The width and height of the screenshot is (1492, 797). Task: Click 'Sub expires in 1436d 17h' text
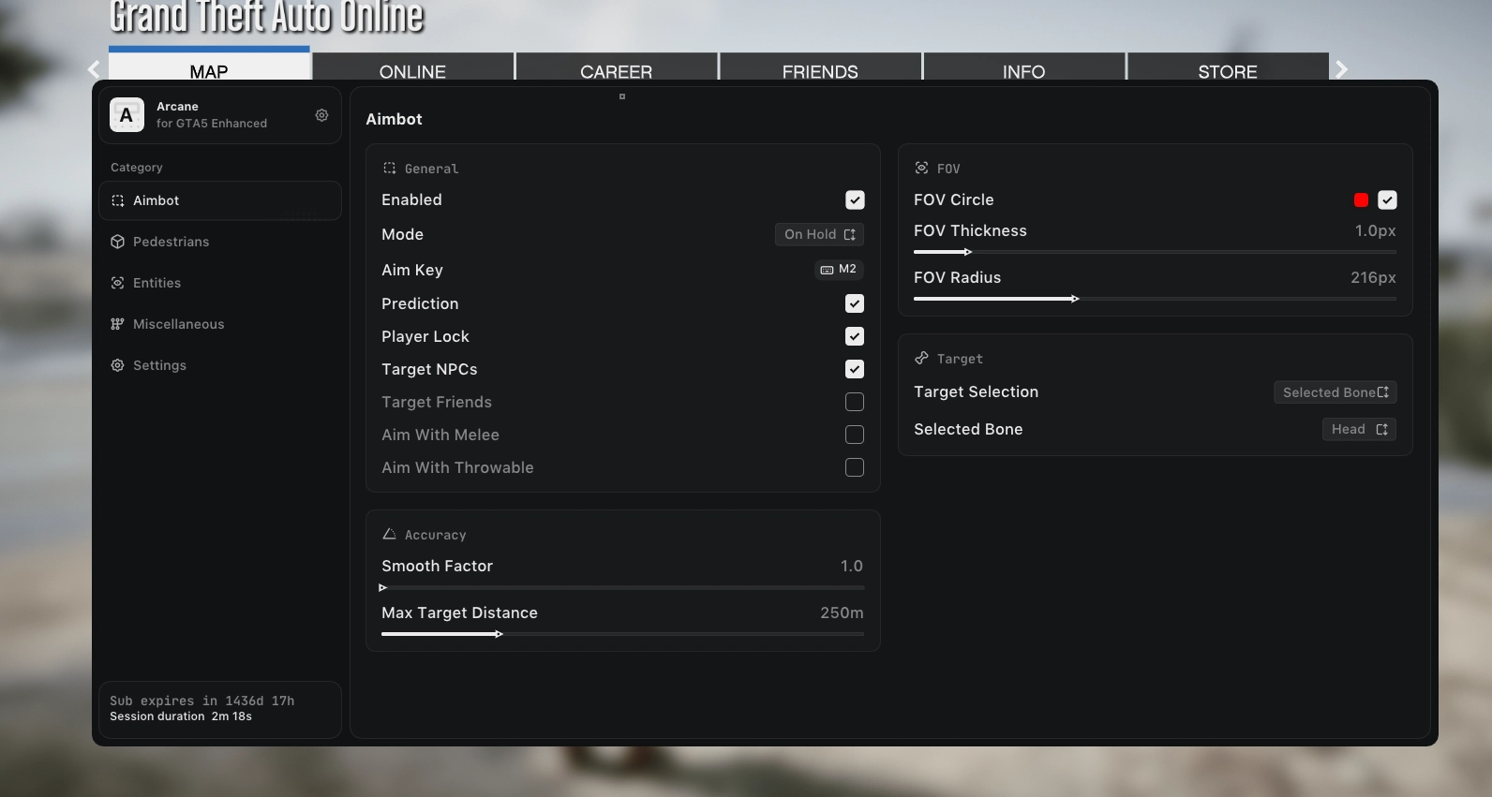(x=202, y=701)
